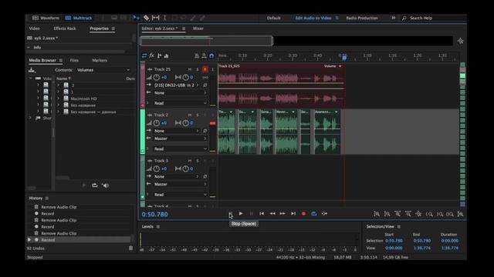Open the Video panel tab

(x=34, y=28)
